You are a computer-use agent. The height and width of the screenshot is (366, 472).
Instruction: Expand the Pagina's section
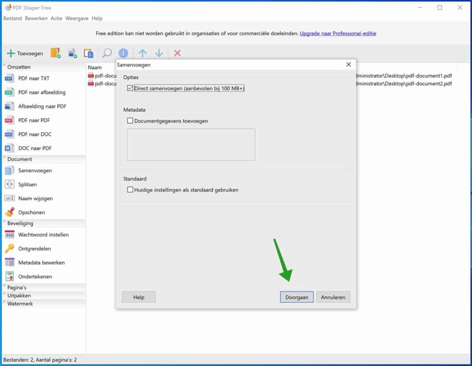click(44, 287)
